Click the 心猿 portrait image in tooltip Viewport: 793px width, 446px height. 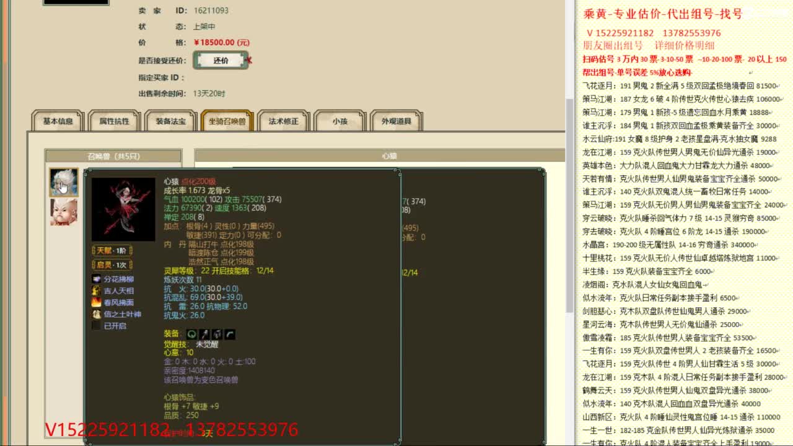(123, 209)
